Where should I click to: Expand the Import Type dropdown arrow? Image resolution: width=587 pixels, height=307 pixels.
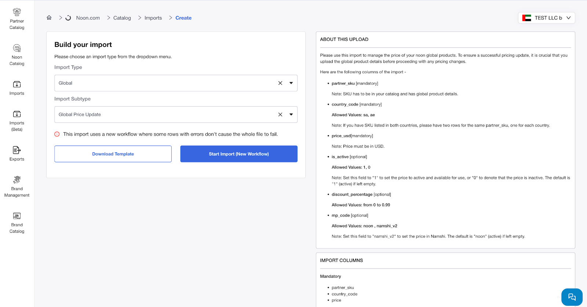[291, 83]
